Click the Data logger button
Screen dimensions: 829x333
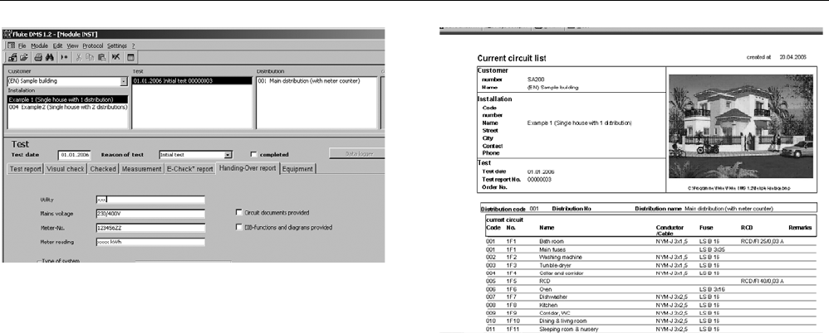(356, 153)
